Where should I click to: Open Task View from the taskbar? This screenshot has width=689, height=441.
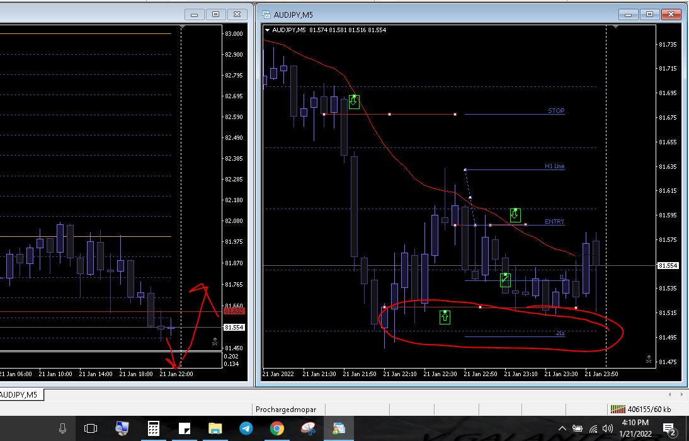coord(91,428)
